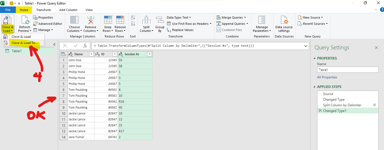The height and width of the screenshot is (150, 384).
Task: Confirm formula with the checkmark icon
Action: tap(75, 46)
